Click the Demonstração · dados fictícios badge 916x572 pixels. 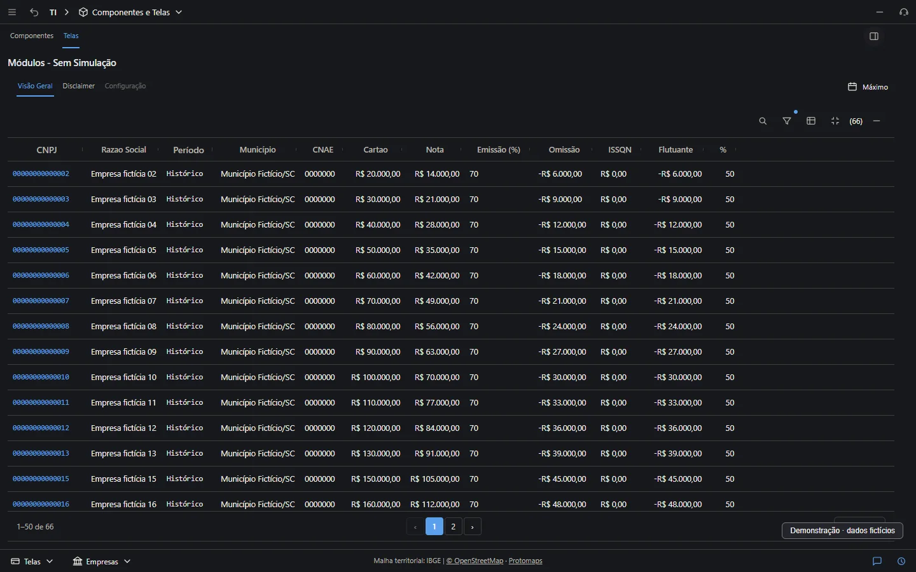tap(842, 531)
